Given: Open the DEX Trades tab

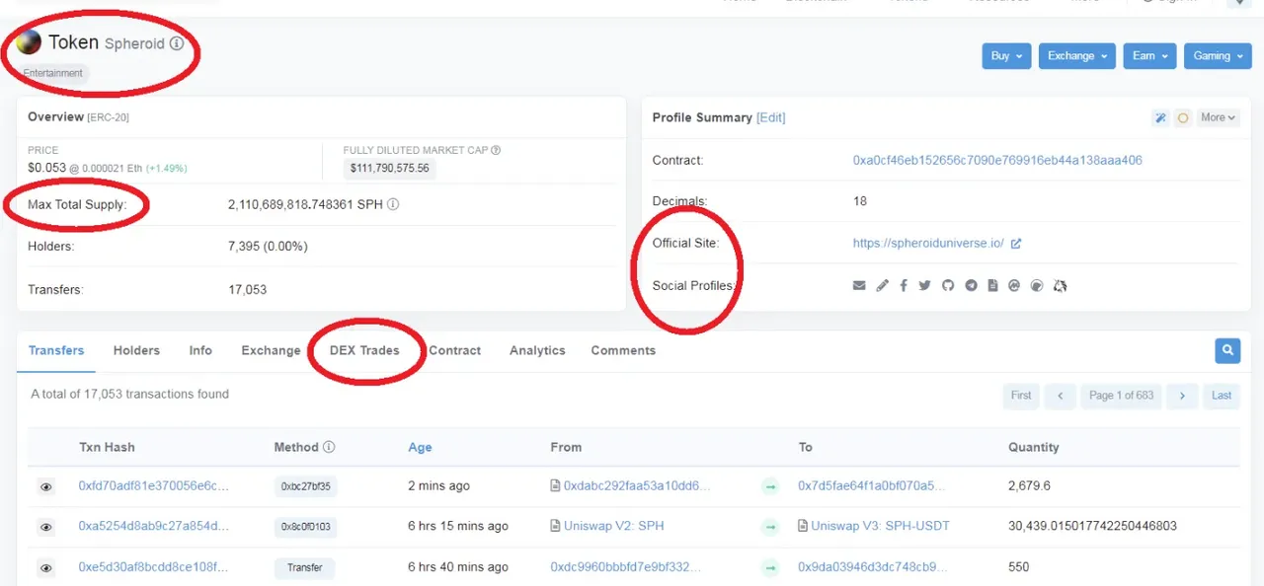Looking at the screenshot, I should coord(364,350).
